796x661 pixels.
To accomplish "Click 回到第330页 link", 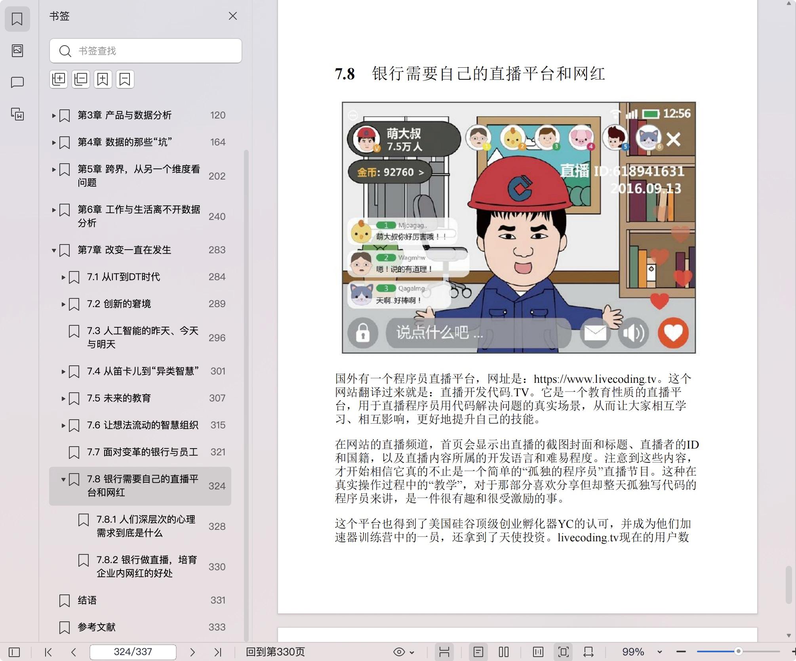I will click(x=275, y=652).
